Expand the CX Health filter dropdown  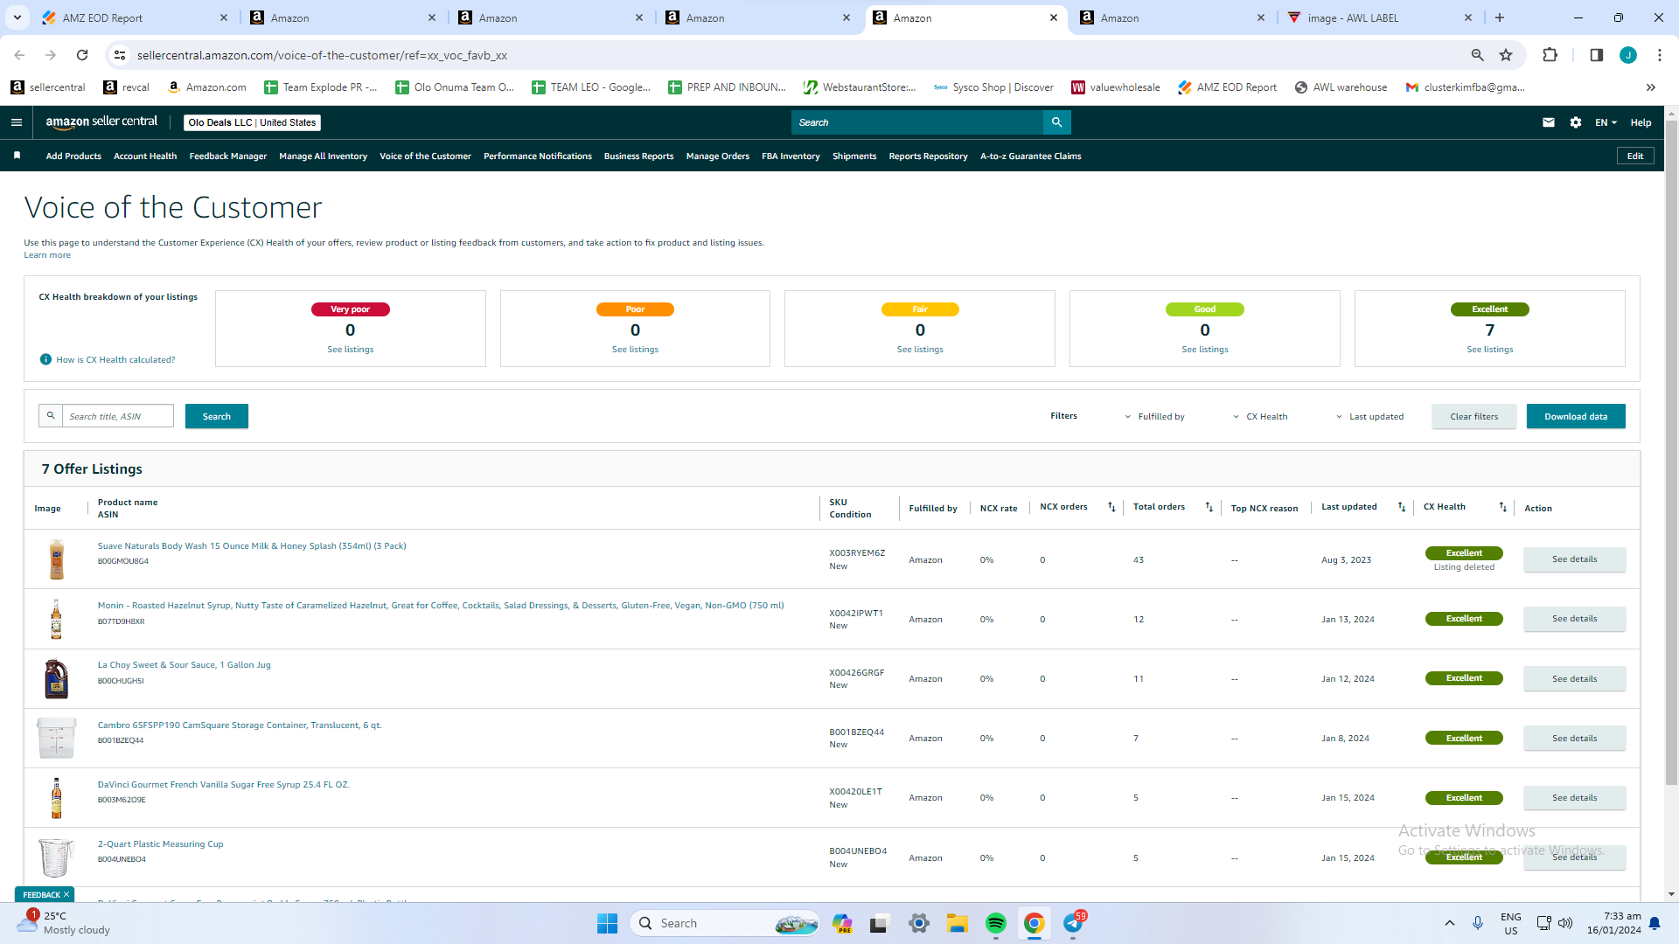click(x=1260, y=417)
